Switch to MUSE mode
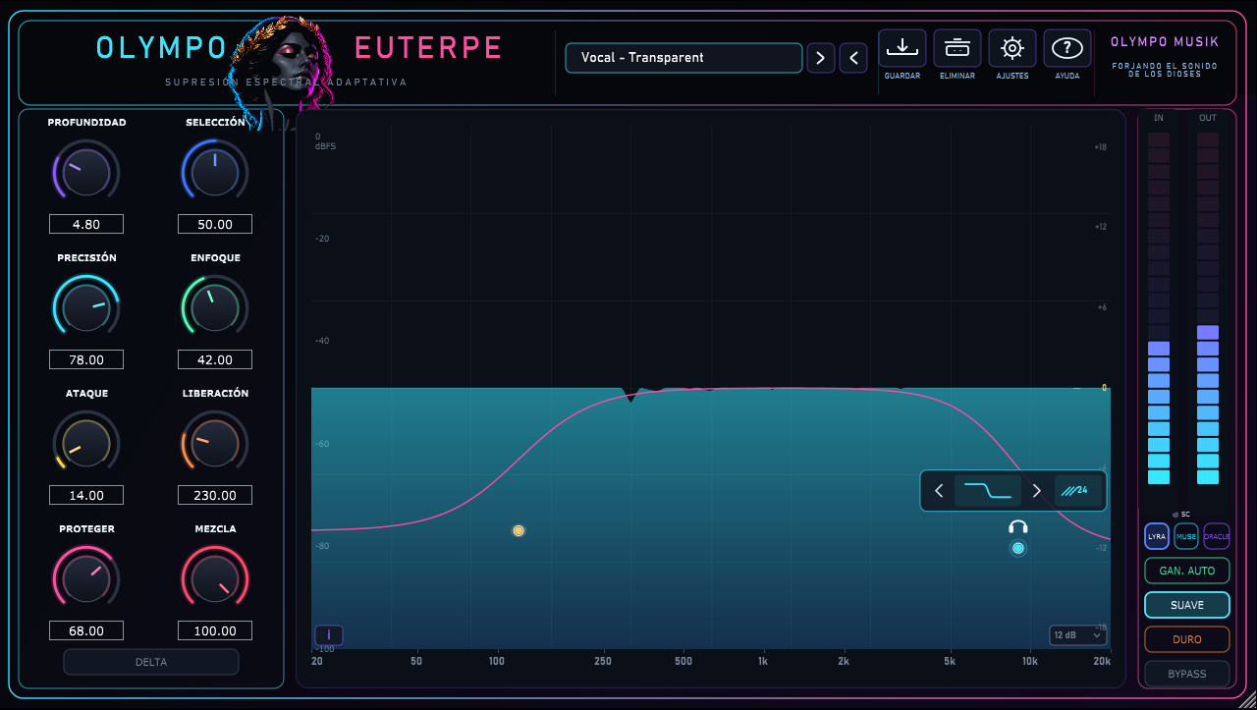 click(x=1186, y=536)
